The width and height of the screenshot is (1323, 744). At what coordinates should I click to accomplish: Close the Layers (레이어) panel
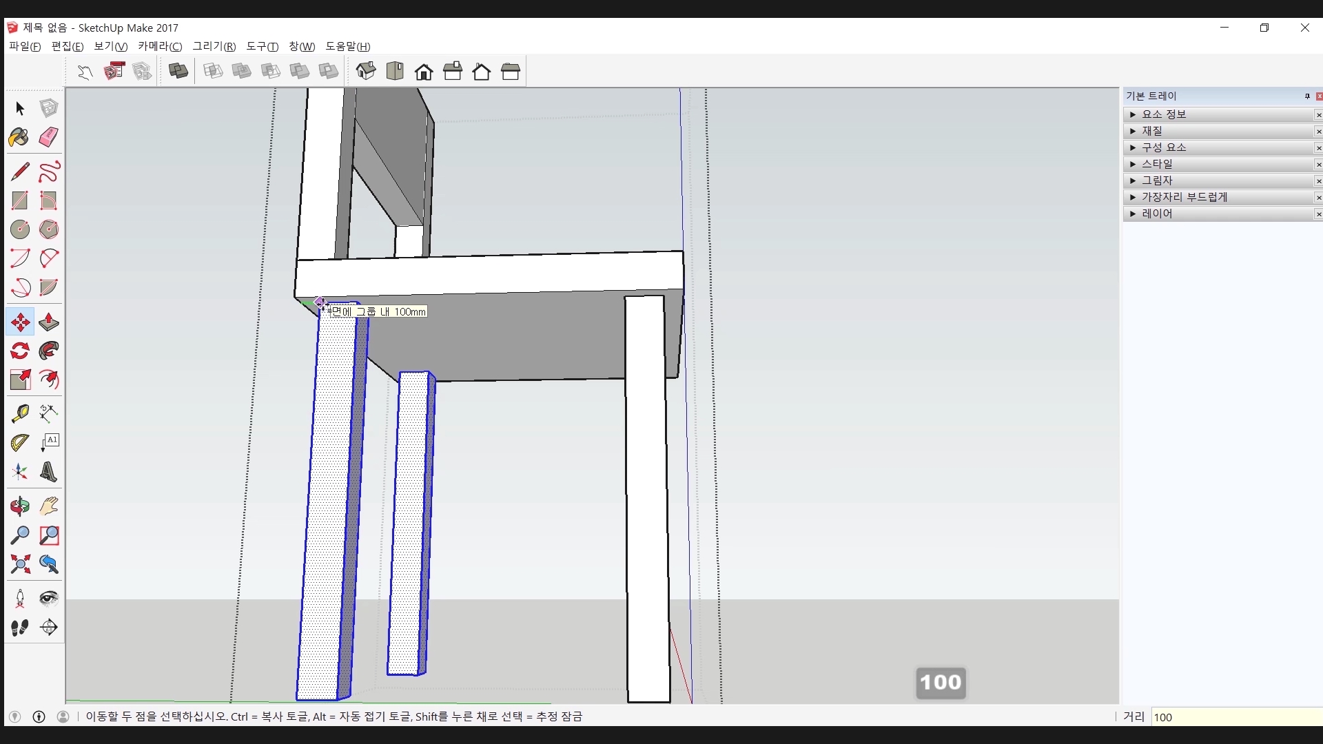pyautogui.click(x=1318, y=214)
